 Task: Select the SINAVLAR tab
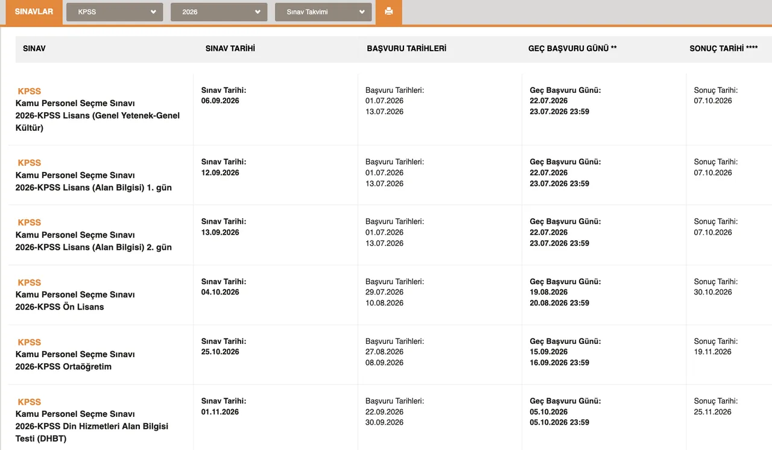34,12
